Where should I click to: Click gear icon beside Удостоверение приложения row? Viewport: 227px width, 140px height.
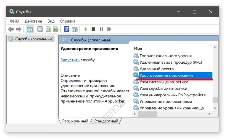[136, 75]
